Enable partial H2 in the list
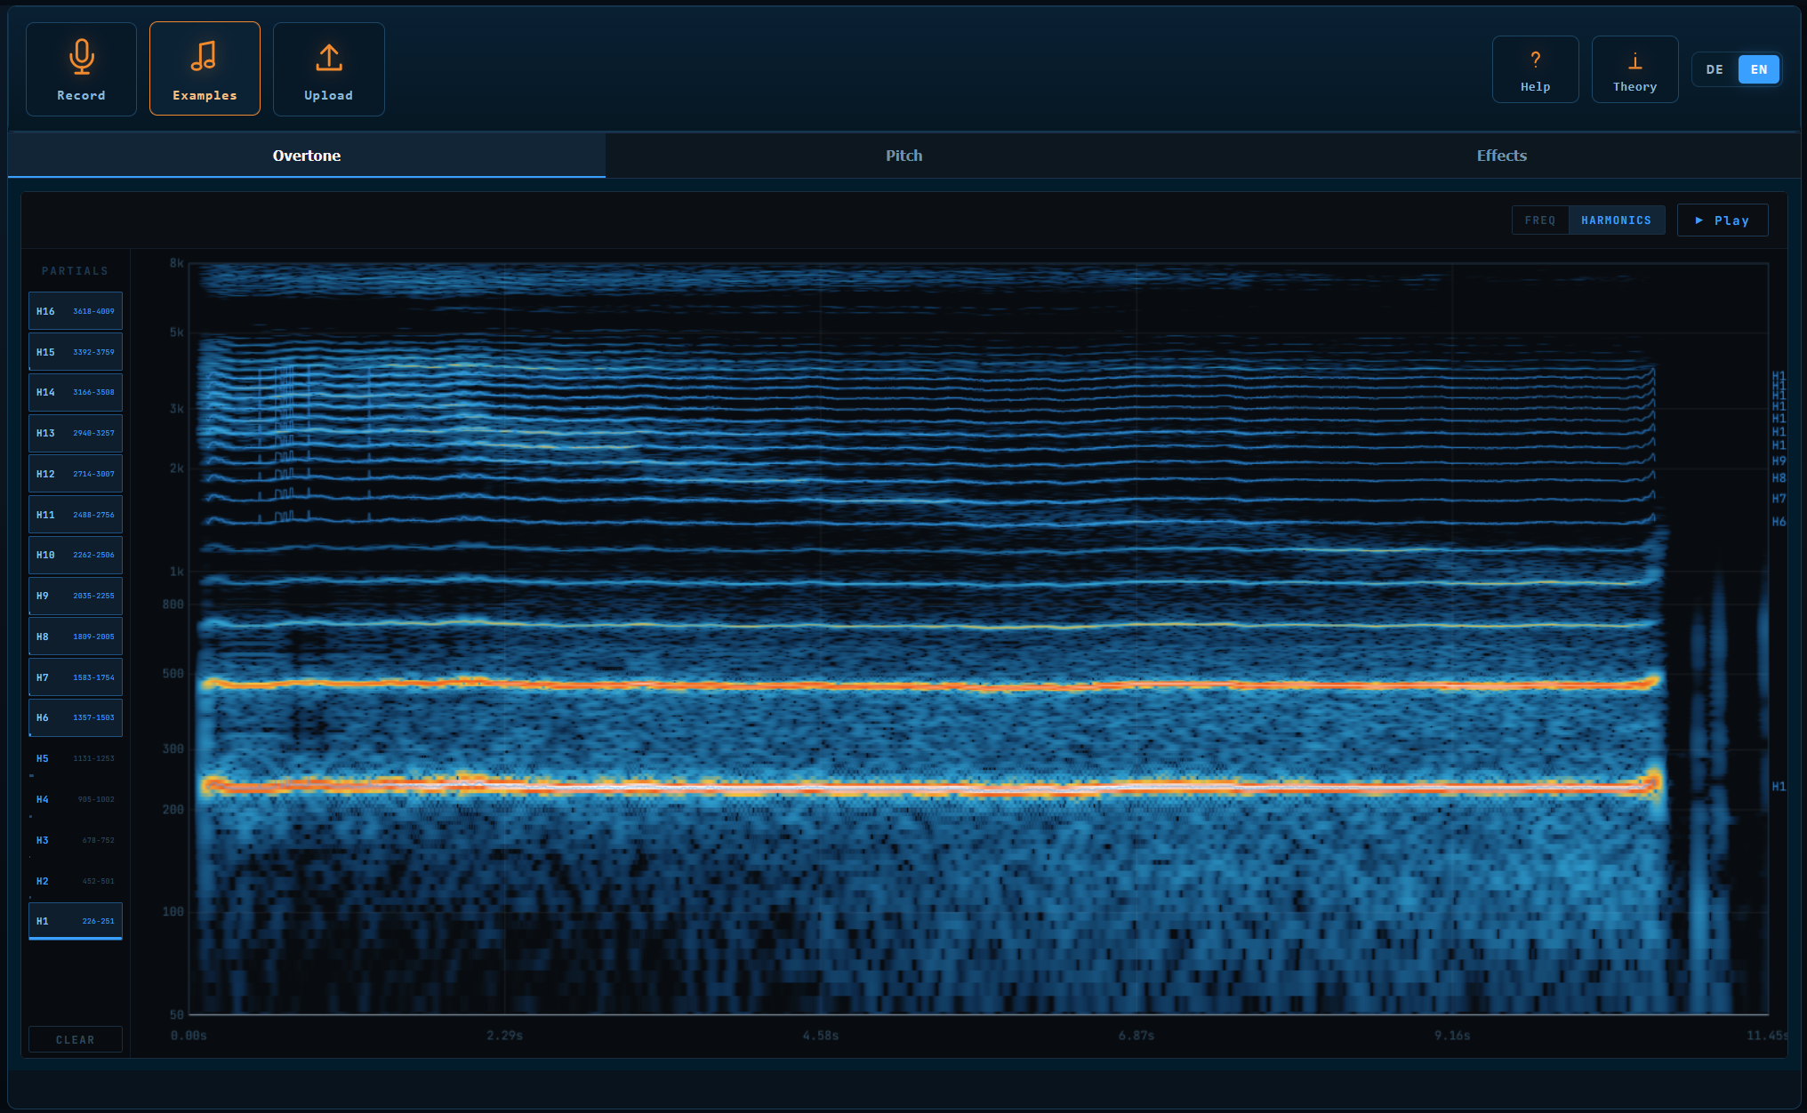 (76, 881)
